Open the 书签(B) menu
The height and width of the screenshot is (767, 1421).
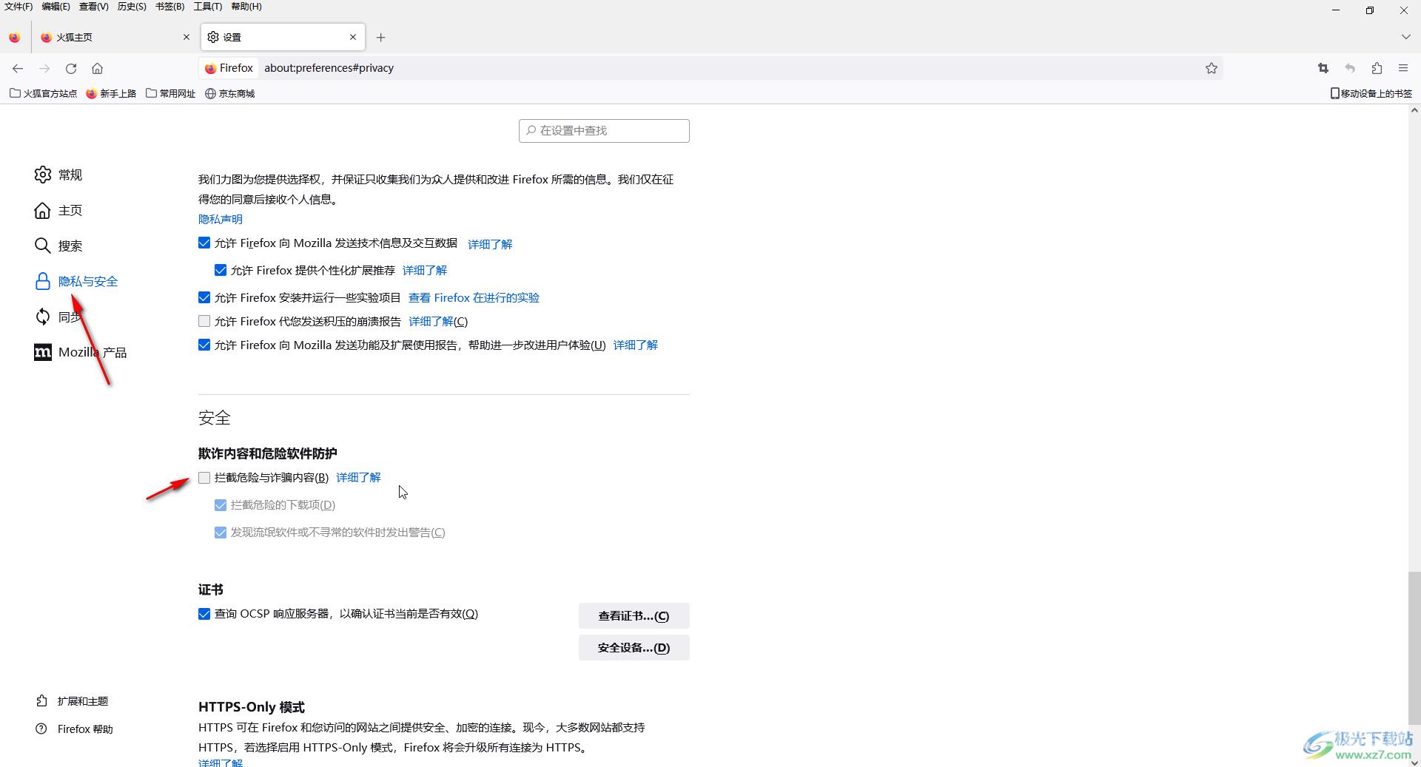169,7
